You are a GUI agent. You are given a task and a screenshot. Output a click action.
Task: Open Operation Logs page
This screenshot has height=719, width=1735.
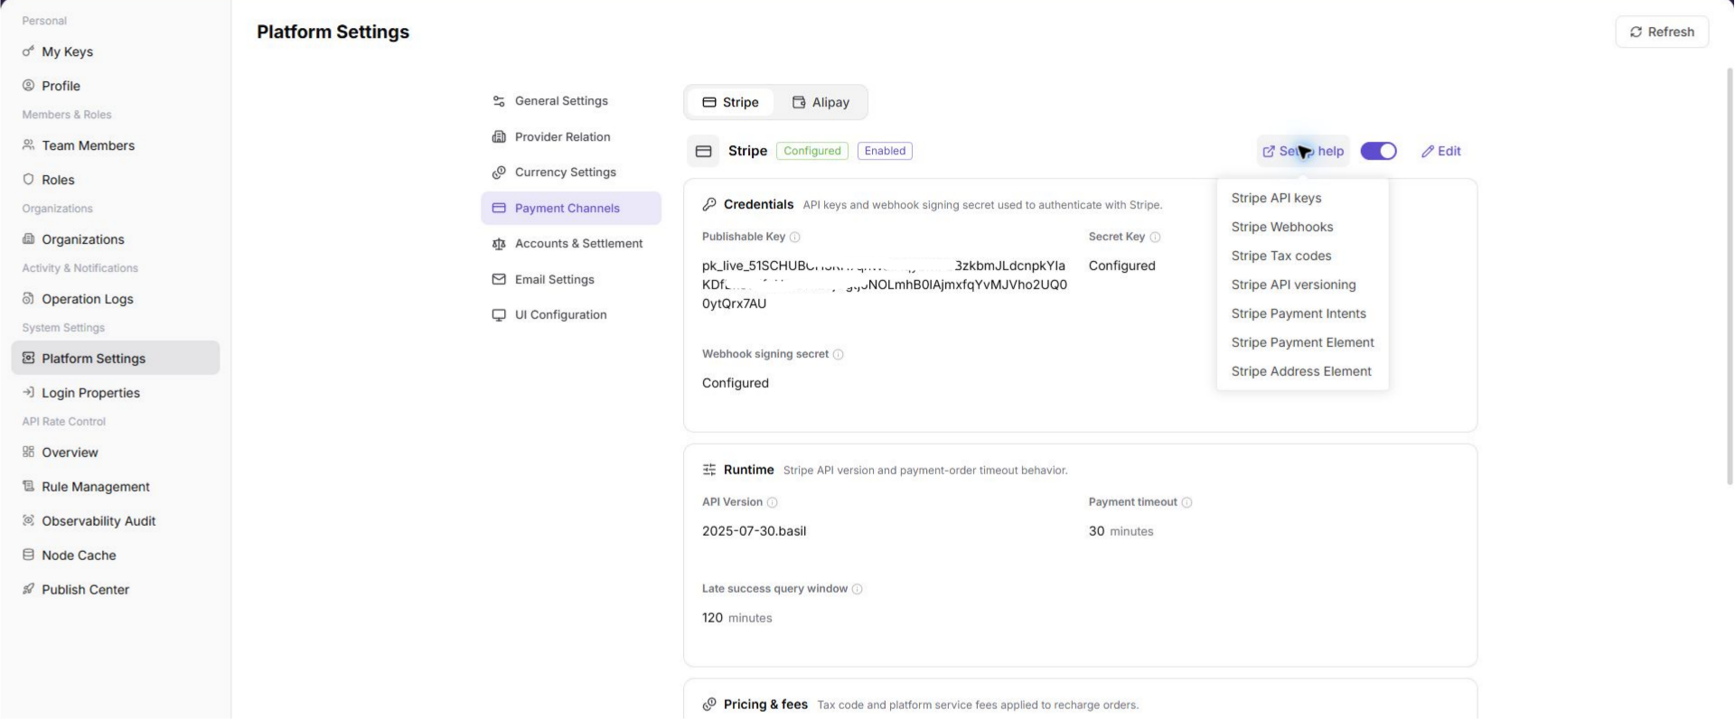point(116,299)
